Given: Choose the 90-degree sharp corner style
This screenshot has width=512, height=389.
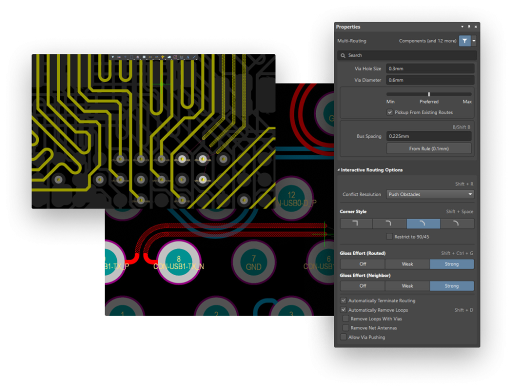Looking at the screenshot, I should pos(356,223).
